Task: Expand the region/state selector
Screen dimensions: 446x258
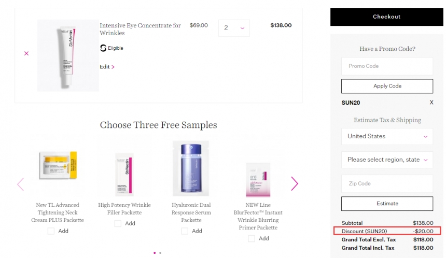Action: click(x=387, y=160)
